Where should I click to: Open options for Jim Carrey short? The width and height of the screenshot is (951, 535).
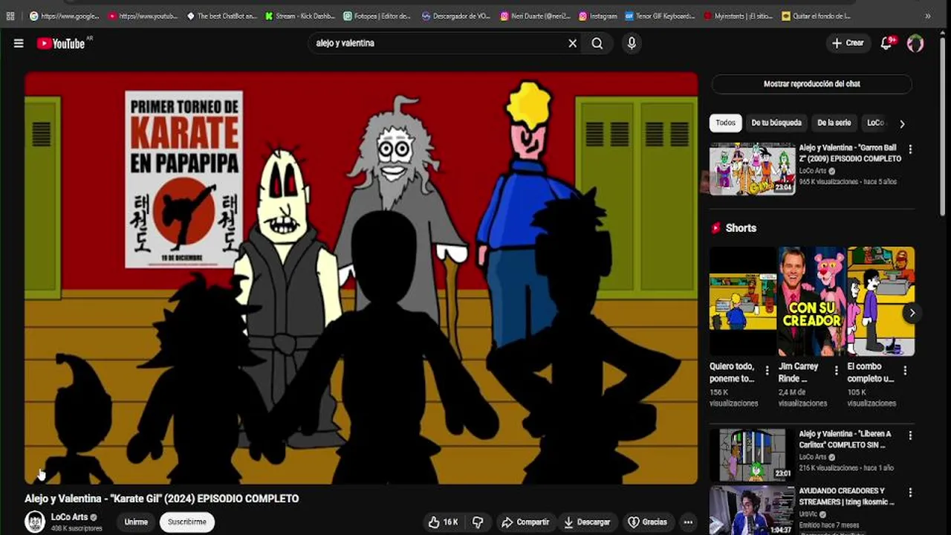click(836, 371)
